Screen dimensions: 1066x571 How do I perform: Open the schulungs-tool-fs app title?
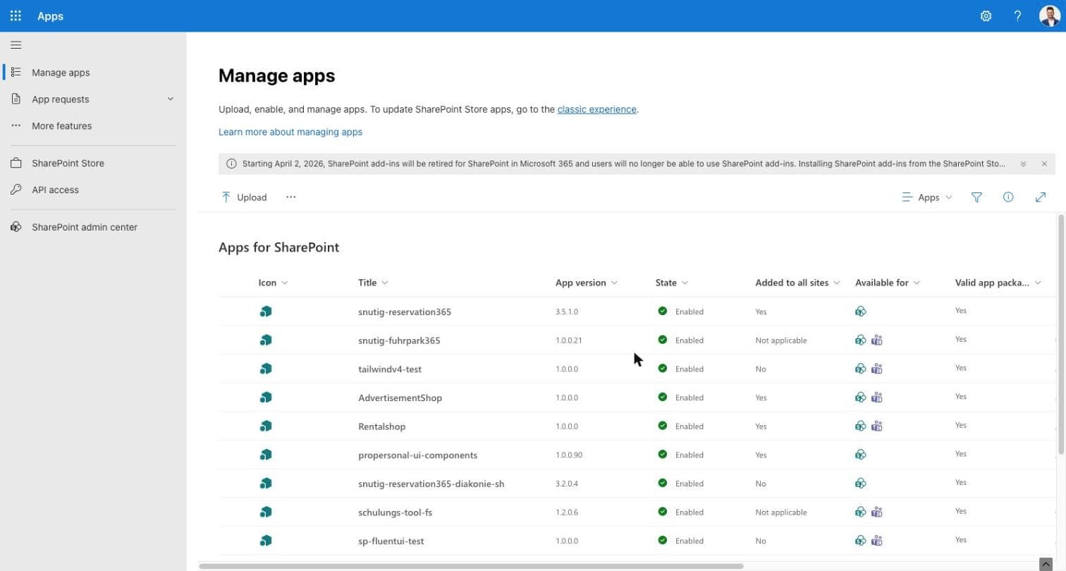395,512
